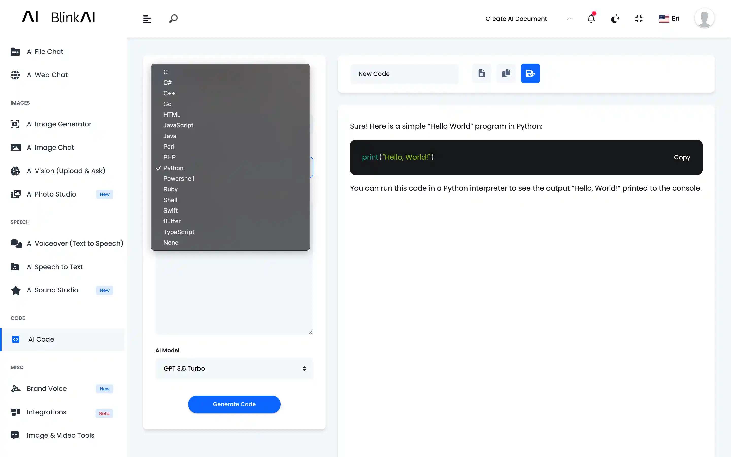
Task: Toggle the sidebar with the hamburger icon
Action: tap(146, 19)
